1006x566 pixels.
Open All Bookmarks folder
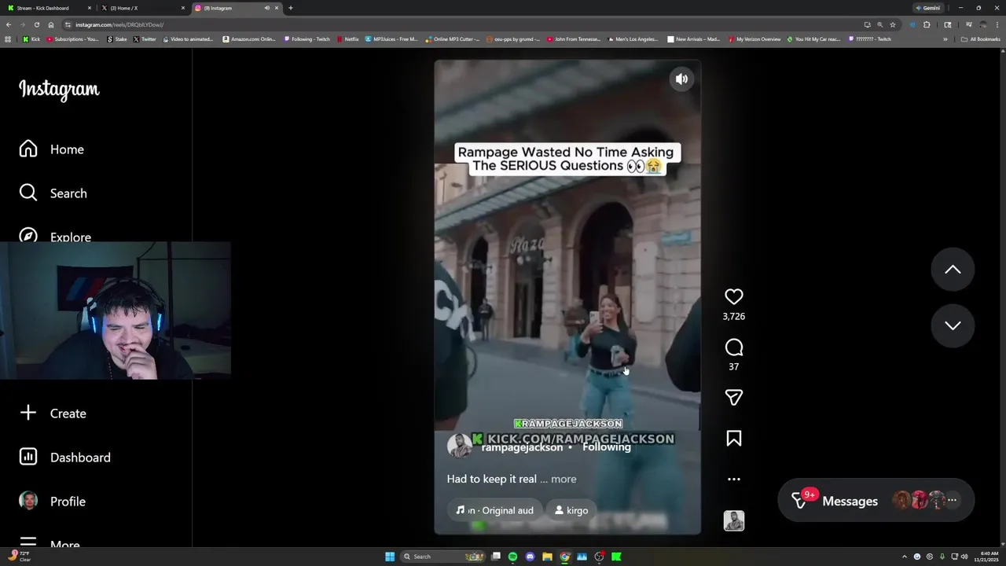point(981,39)
